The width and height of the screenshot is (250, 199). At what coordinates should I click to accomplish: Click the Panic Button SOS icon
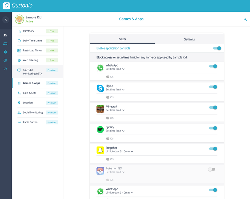coord(19,122)
